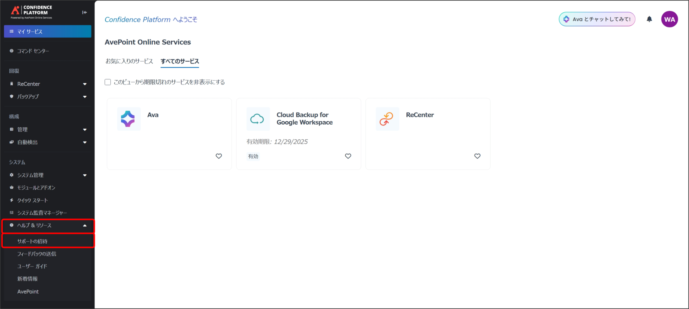Open the notifications bell
The width and height of the screenshot is (689, 309).
[x=649, y=19]
